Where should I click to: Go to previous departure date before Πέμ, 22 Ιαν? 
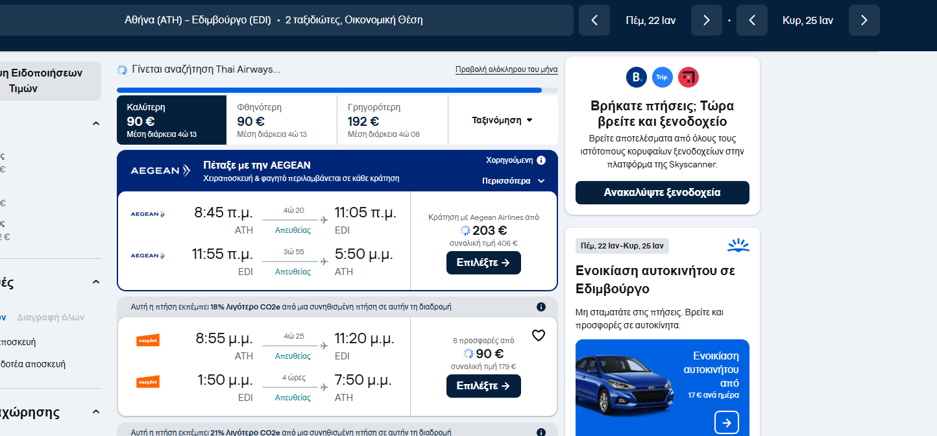[x=594, y=20]
